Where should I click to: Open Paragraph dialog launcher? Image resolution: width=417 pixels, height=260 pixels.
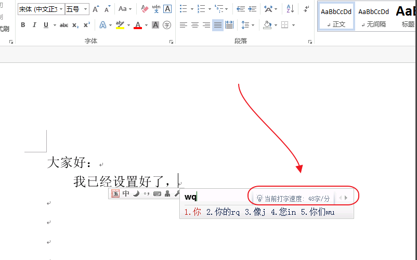click(x=310, y=42)
